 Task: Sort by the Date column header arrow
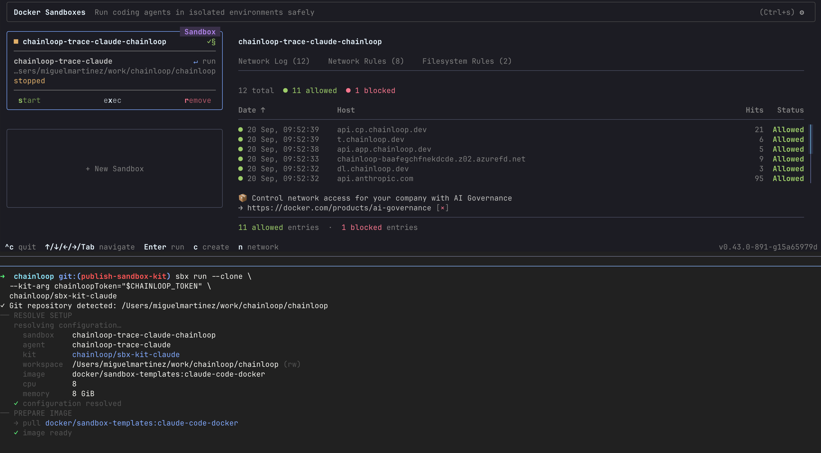click(263, 110)
